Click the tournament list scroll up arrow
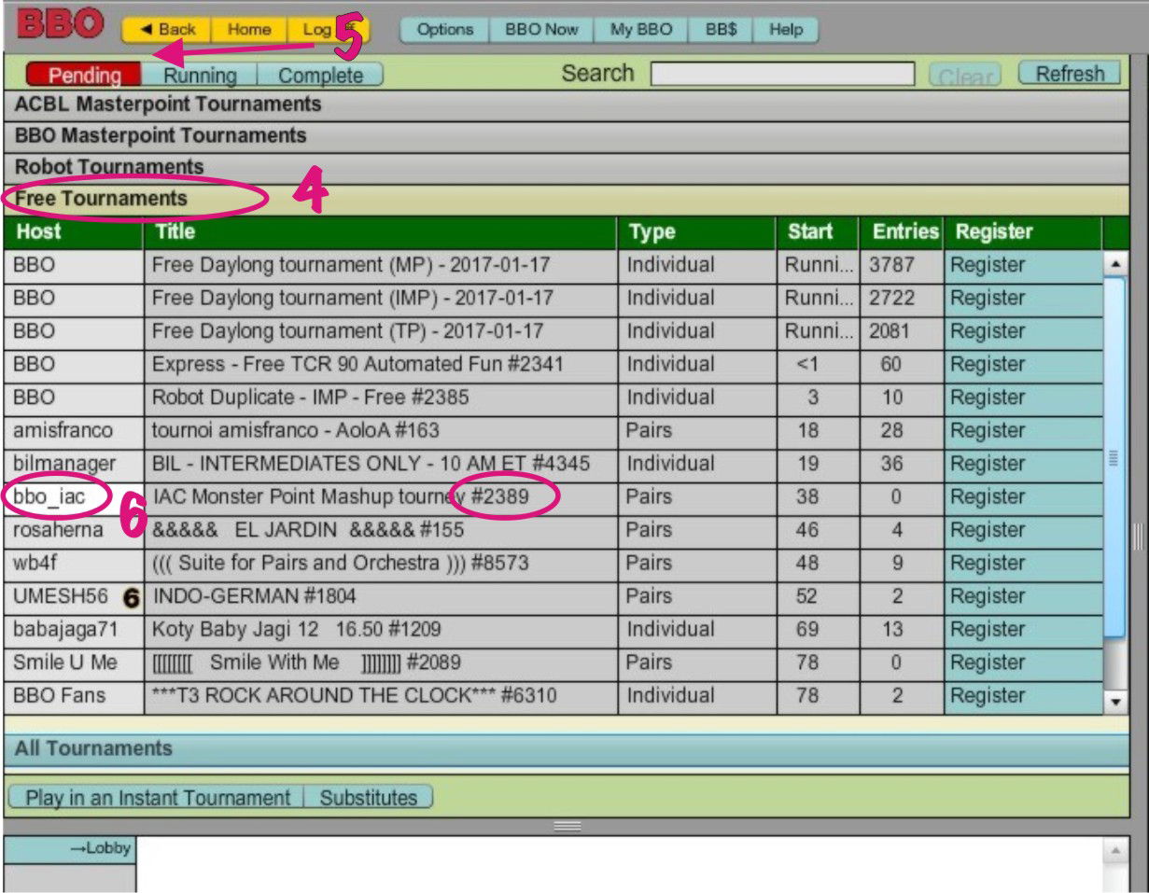This screenshot has width=1149, height=893. (1115, 264)
